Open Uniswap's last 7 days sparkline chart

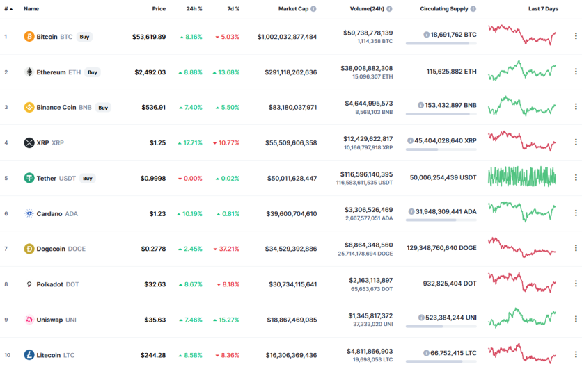[522, 318]
